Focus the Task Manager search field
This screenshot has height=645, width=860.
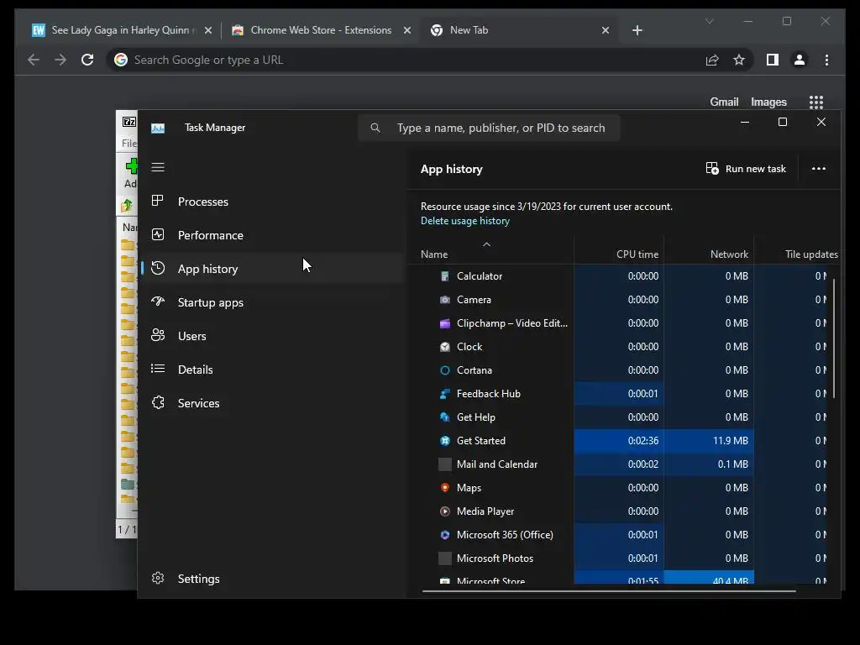(x=489, y=128)
